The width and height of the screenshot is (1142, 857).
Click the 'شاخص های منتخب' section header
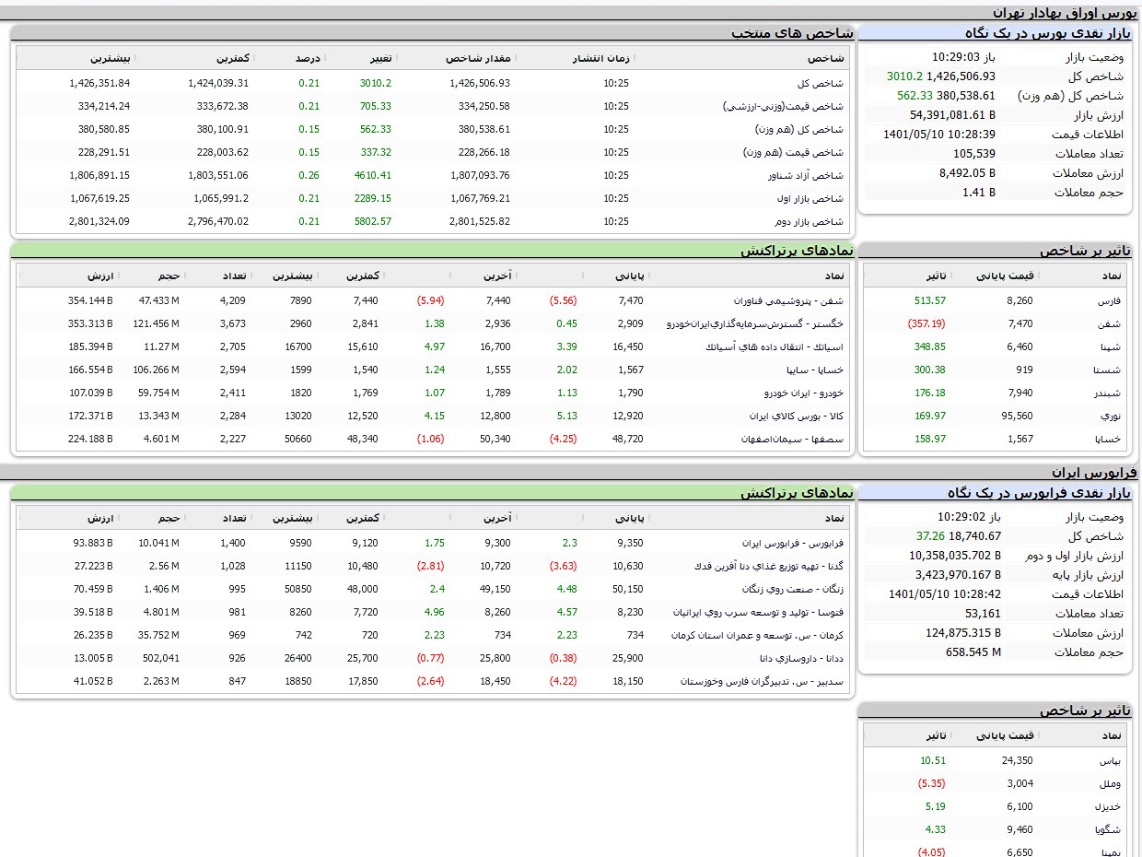click(792, 33)
